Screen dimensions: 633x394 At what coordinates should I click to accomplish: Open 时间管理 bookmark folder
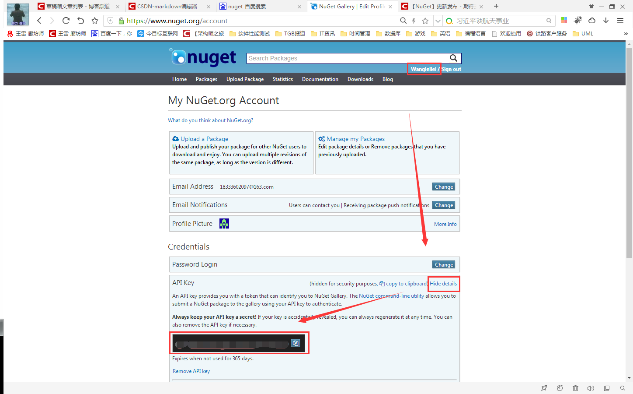(x=355, y=34)
